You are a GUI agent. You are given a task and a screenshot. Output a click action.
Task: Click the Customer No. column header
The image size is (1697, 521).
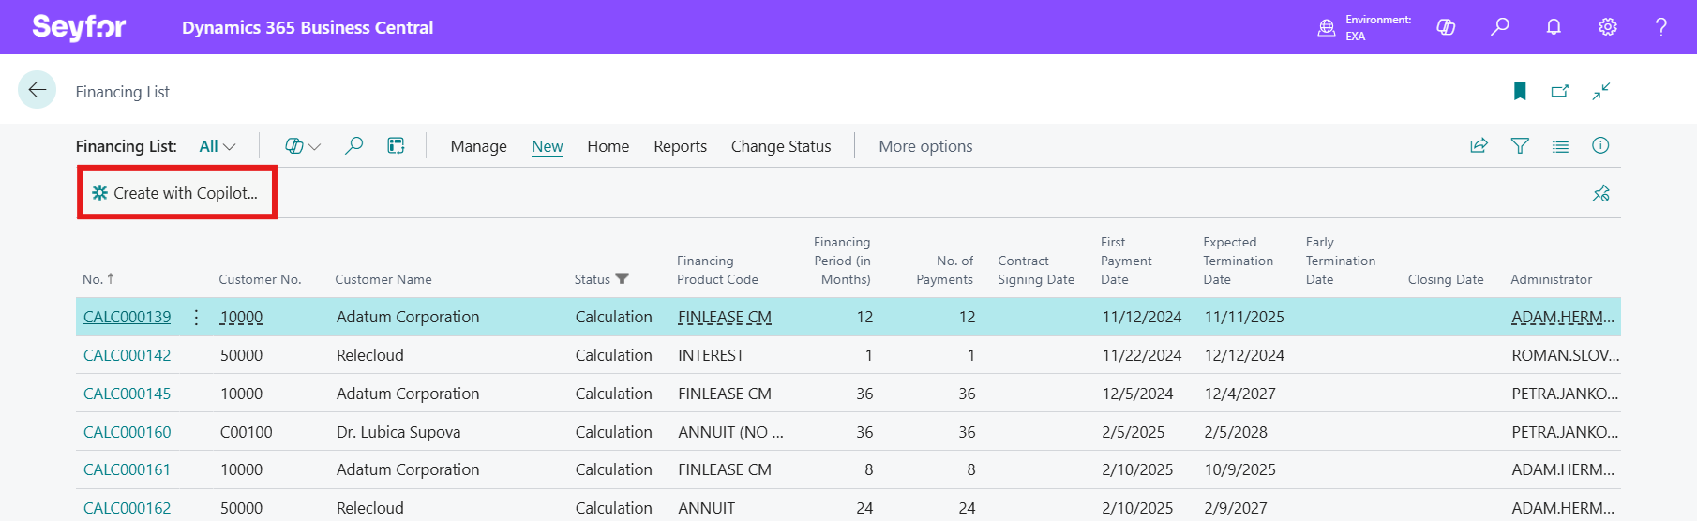coord(260,279)
